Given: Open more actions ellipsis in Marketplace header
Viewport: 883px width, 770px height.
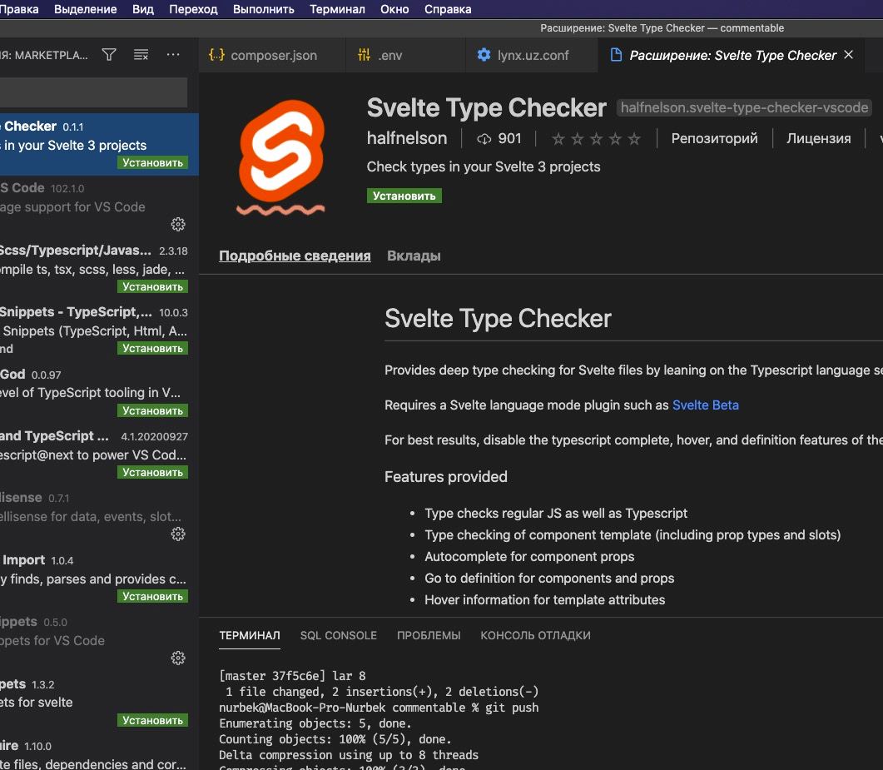Looking at the screenshot, I should [173, 55].
